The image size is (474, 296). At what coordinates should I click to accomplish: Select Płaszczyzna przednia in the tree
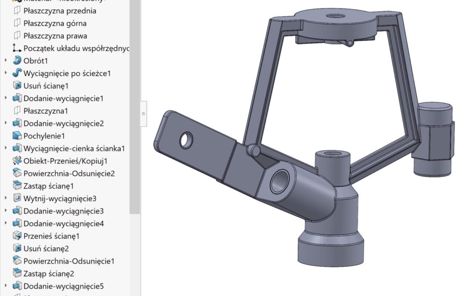point(60,11)
